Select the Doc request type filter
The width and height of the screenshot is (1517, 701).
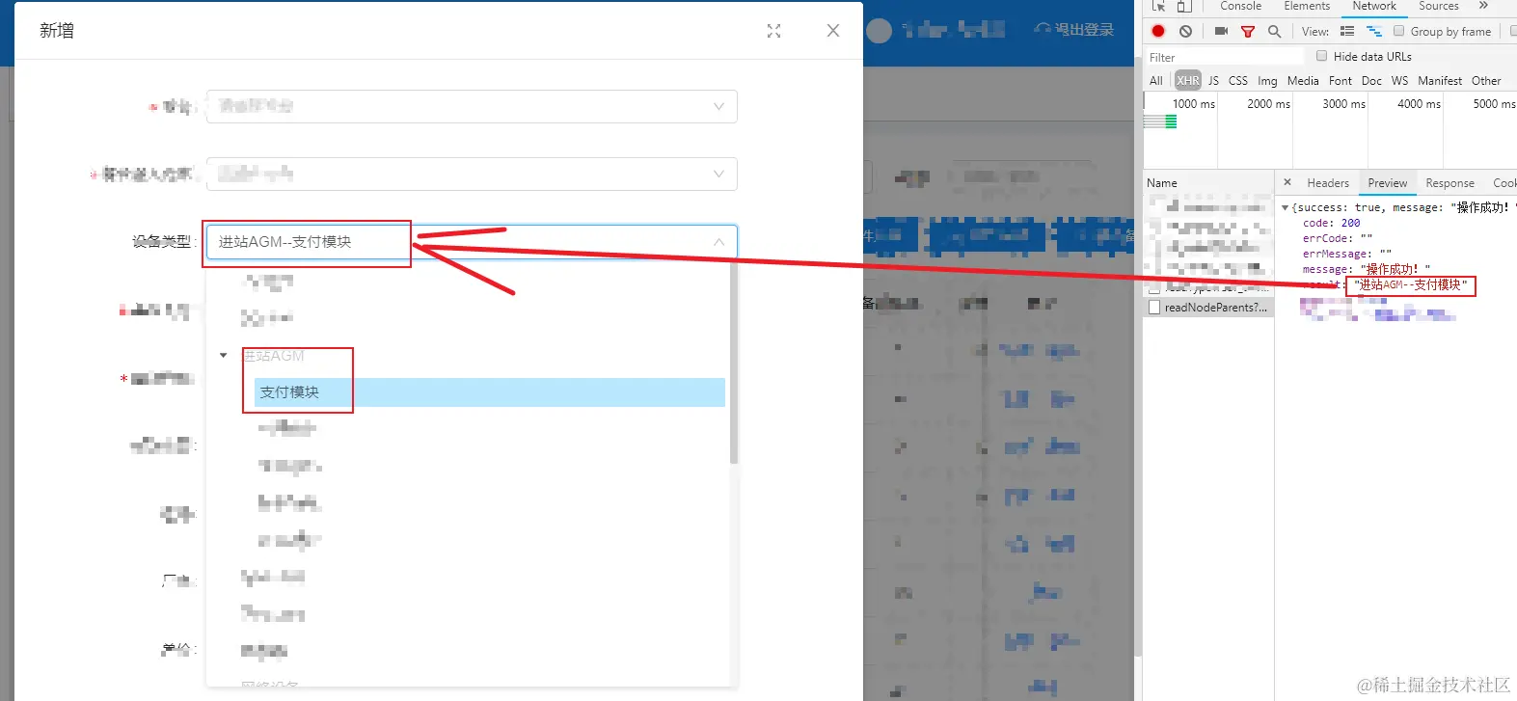1371,81
